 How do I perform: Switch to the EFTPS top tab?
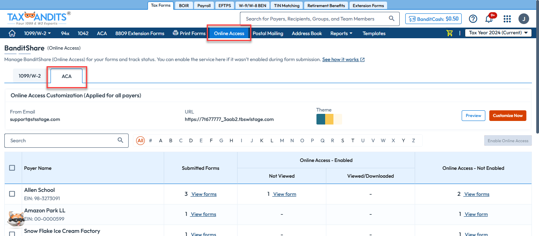tap(225, 6)
